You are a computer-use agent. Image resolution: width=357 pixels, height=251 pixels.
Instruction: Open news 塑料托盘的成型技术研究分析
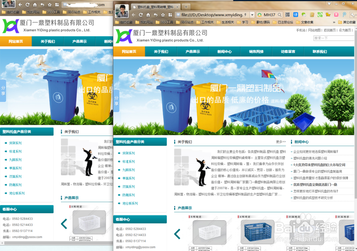pyautogui.click(x=313, y=198)
